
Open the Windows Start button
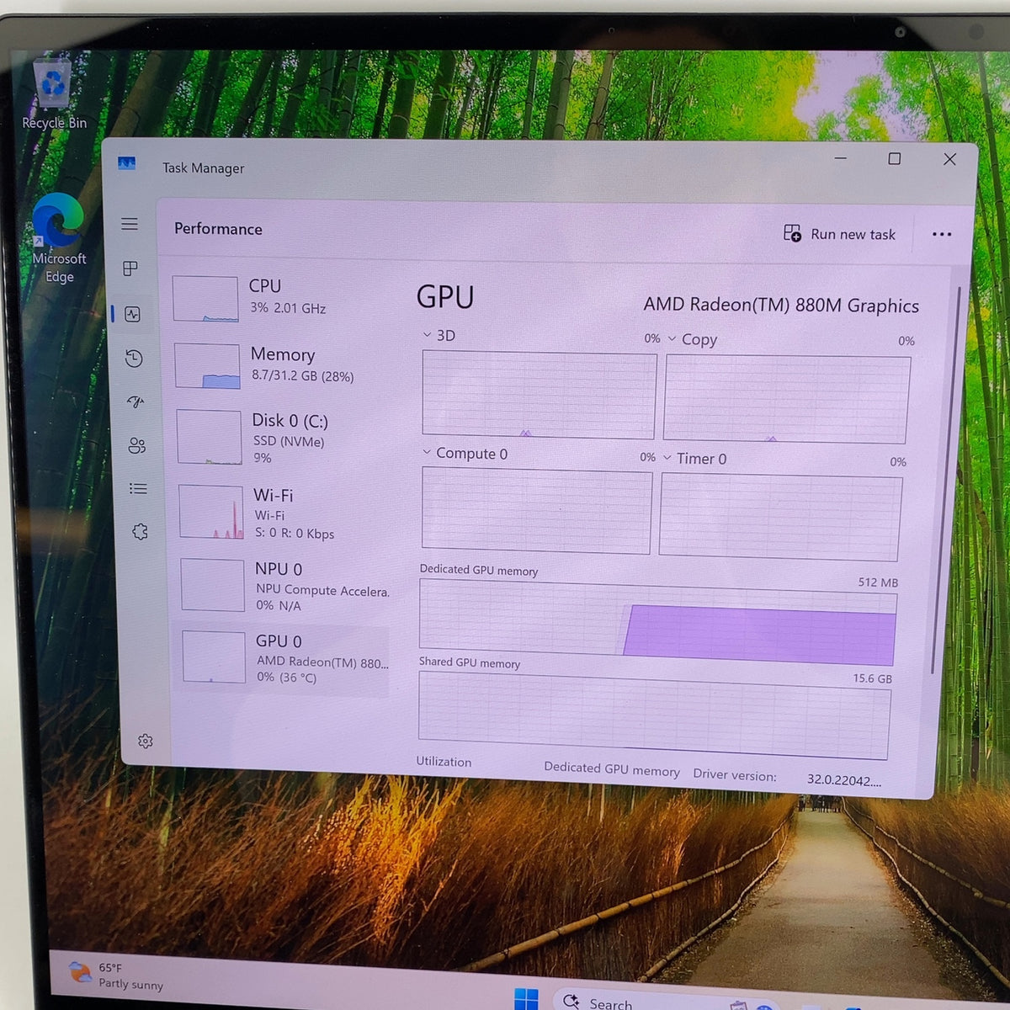point(526,999)
